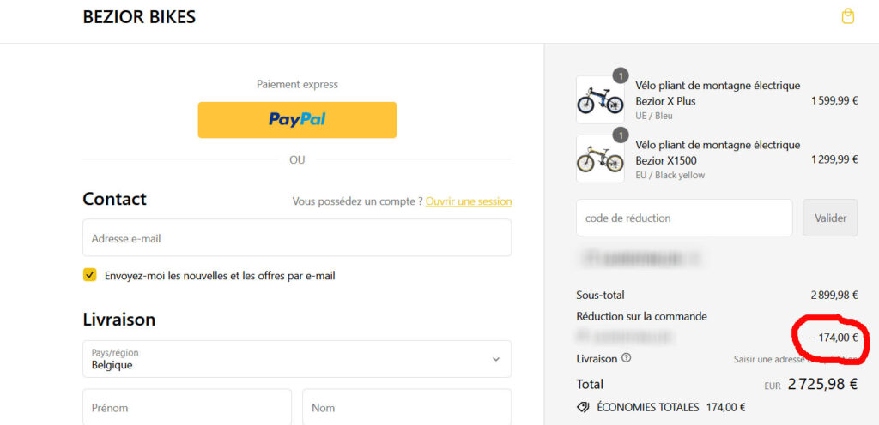The image size is (879, 425).
Task: Select the Bezior X1500 bike thumbnail
Action: coord(599,159)
